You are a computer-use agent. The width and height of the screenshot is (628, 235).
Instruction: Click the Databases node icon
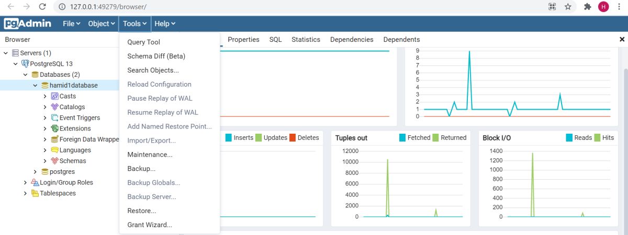(x=35, y=75)
